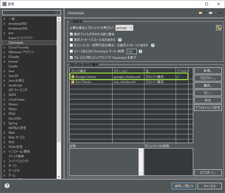Click the 新規... button
This screenshot has height=193, width=225.
coord(208,71)
